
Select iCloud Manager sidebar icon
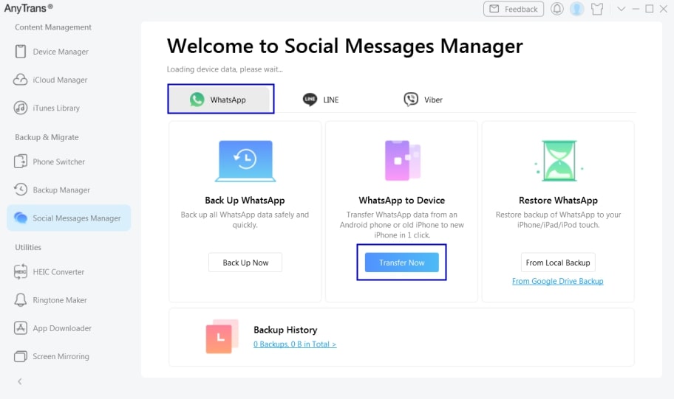[21, 80]
